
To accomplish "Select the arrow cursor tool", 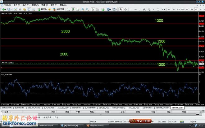I will coord(121,10).
